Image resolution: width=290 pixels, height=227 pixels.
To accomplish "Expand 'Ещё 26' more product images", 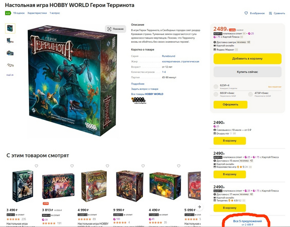I will pos(10,75).
